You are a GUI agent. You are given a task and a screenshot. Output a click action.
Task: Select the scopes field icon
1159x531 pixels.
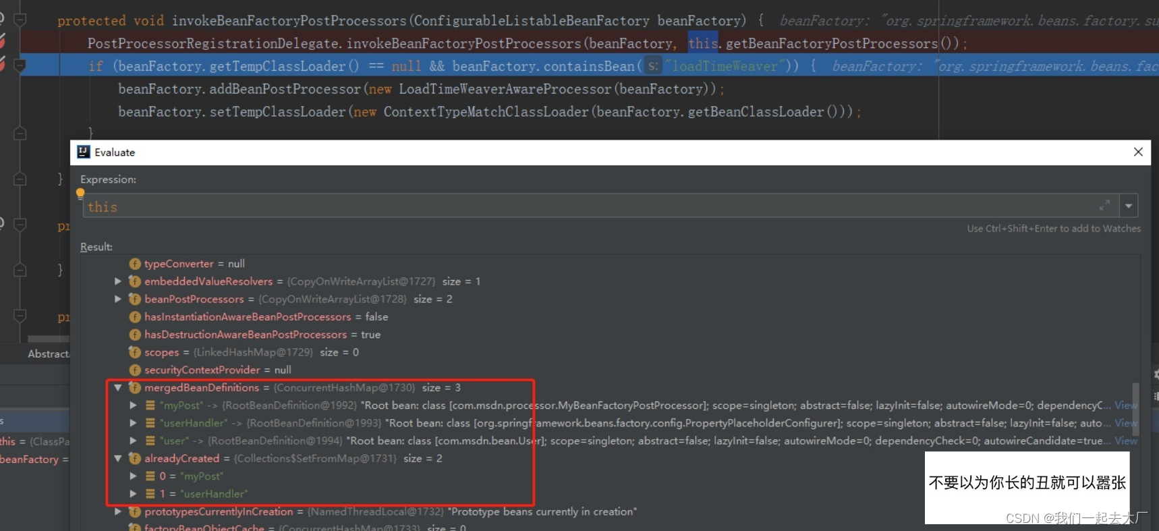point(135,352)
